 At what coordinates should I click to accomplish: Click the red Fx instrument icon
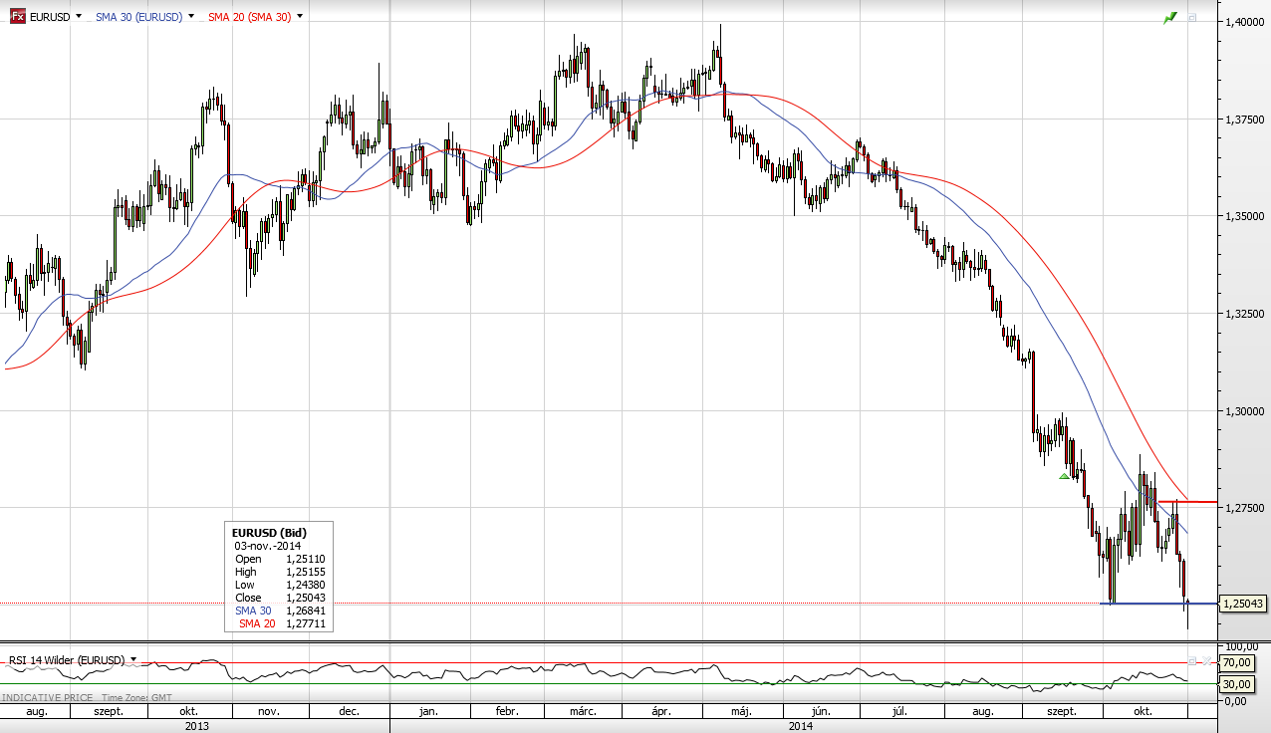click(x=18, y=17)
